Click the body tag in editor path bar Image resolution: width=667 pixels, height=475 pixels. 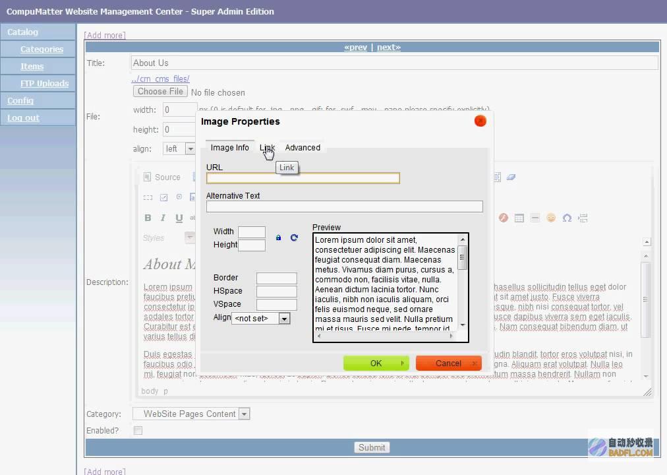point(150,391)
